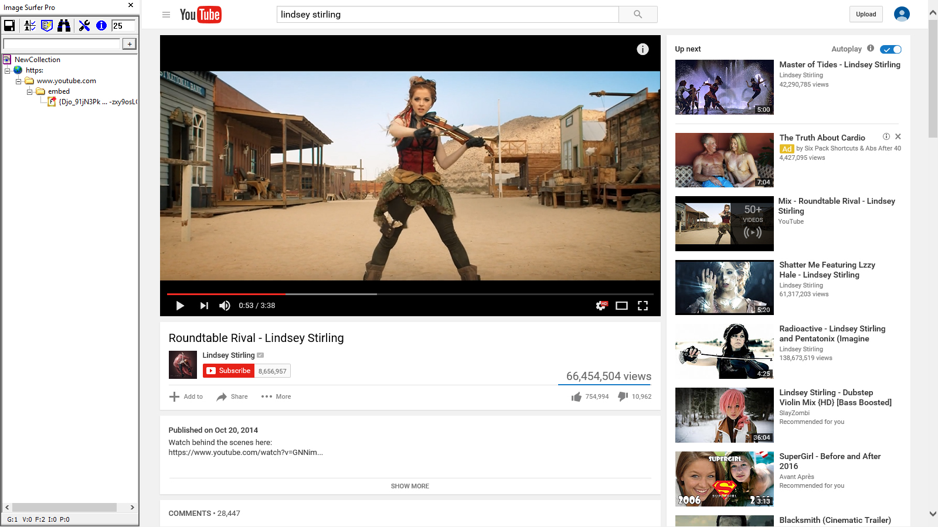Enter full screen mode

(x=643, y=306)
